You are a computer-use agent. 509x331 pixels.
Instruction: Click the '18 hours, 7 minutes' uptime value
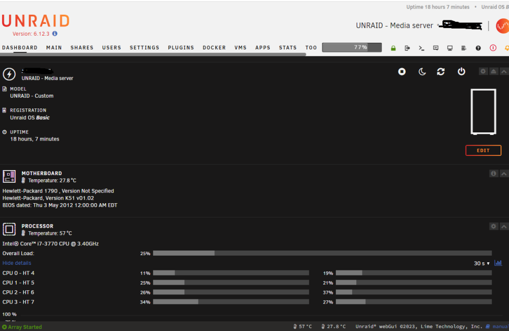pos(35,139)
